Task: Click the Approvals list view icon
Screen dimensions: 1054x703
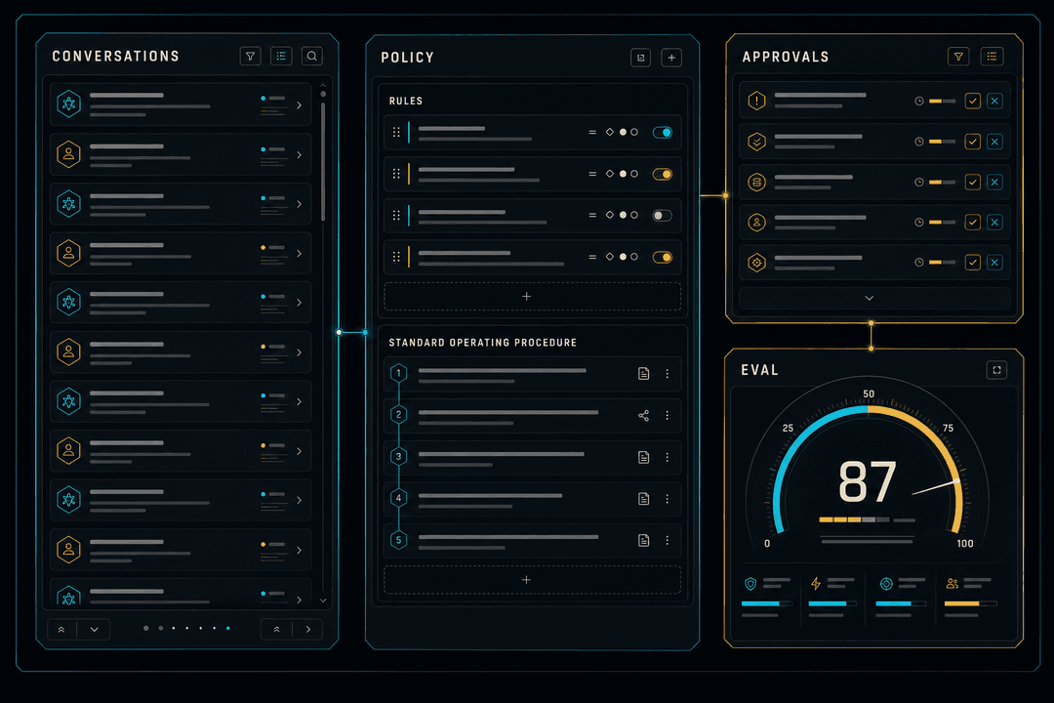Action: click(993, 58)
